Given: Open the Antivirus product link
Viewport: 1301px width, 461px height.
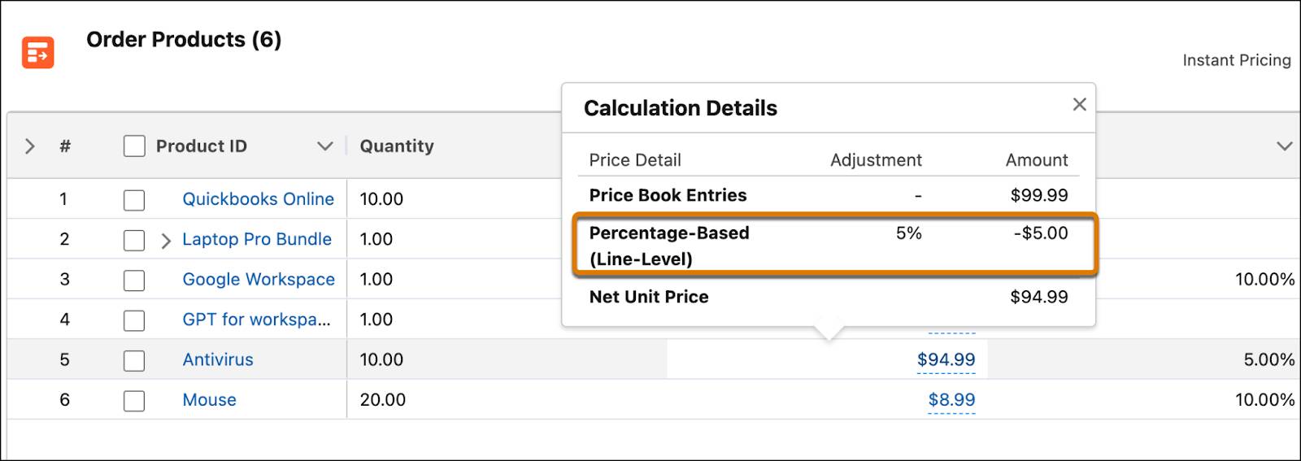Looking at the screenshot, I should pos(218,359).
